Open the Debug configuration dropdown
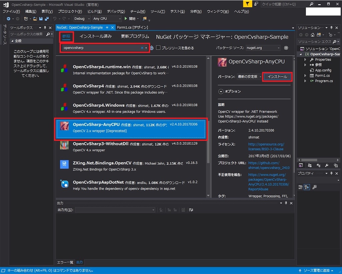This screenshot has width=342, height=274. coord(82,19)
